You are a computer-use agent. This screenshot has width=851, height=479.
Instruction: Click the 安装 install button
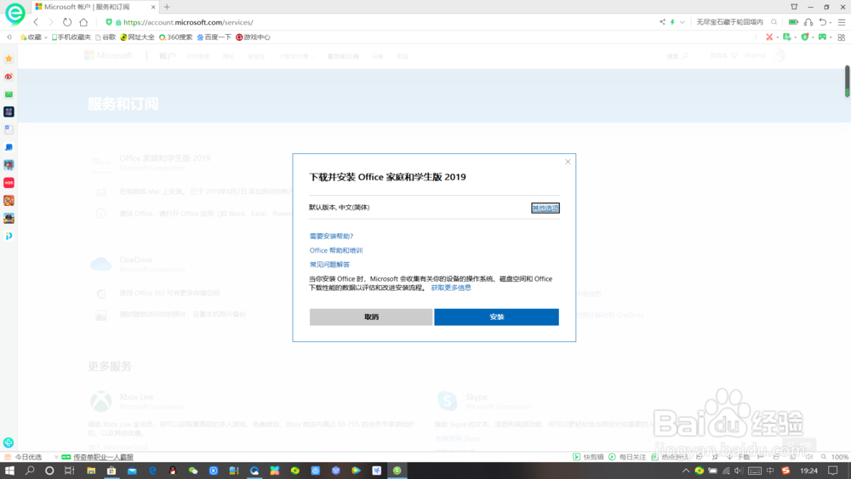tap(496, 316)
